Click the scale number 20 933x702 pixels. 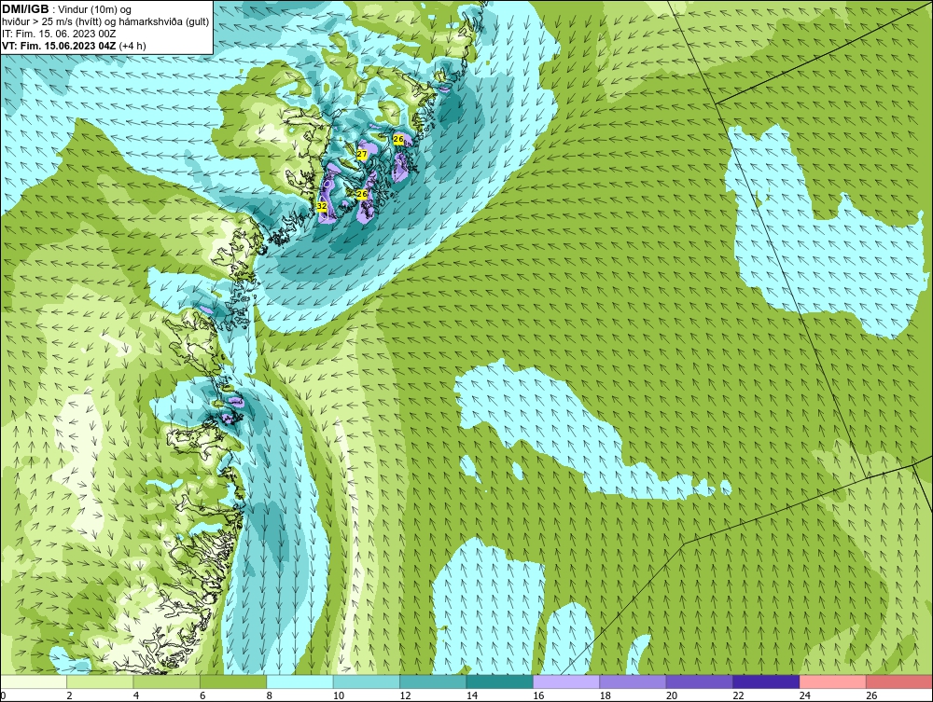click(672, 695)
